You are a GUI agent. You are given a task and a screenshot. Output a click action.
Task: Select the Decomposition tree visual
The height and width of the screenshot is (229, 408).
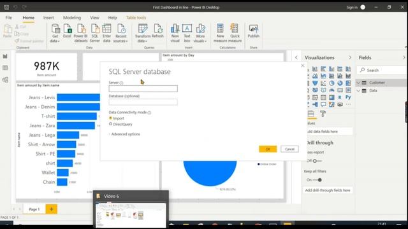coord(315,104)
